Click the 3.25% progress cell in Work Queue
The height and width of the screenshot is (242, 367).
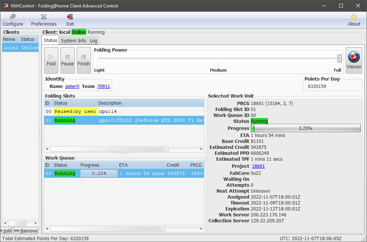99,173
